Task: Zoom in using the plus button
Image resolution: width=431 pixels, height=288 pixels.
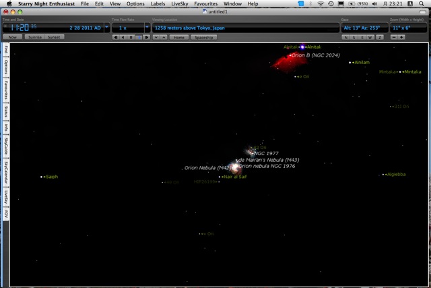Action: pyautogui.click(x=401, y=37)
